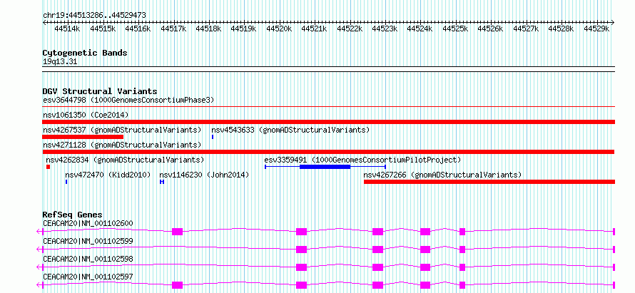Image resolution: width=635 pixels, height=293 pixels.
Task: Select NM_001102599 exon near 44524k
Action: pyautogui.click(x=425, y=250)
